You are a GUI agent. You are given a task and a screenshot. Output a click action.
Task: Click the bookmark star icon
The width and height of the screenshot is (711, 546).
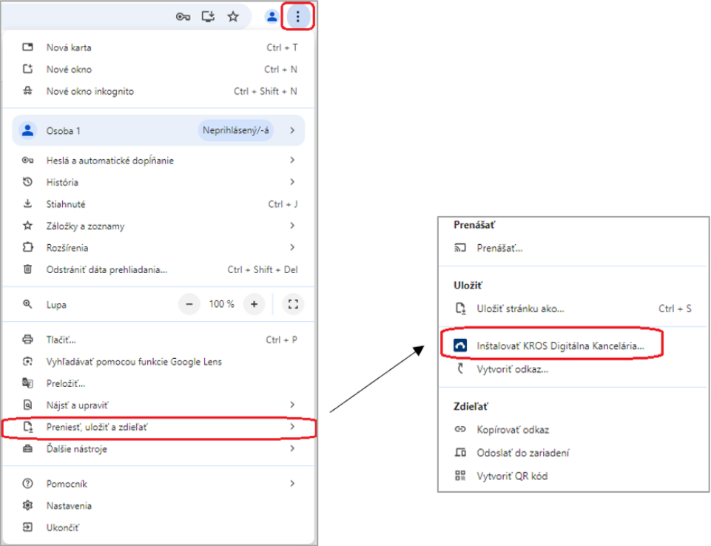tap(233, 16)
